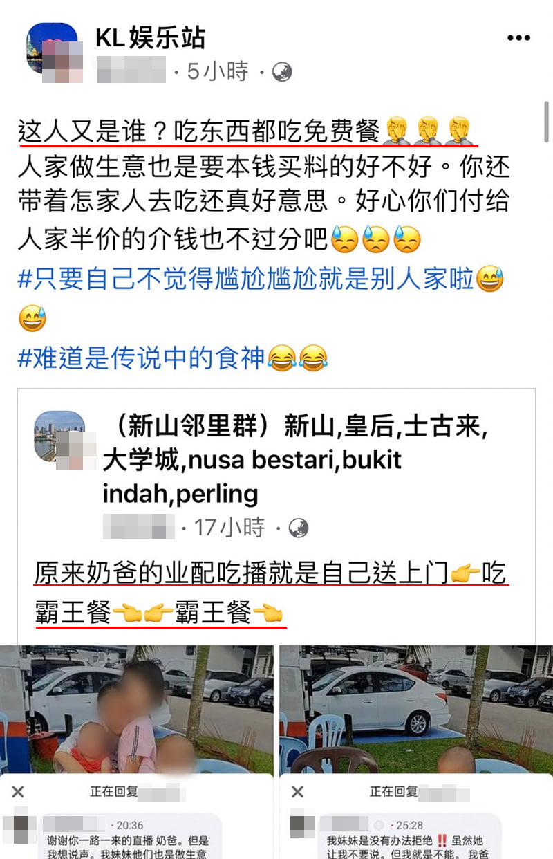Click the globe public-visibility icon beside 5小時
Screen dimensions: 553x859
pos(282,71)
